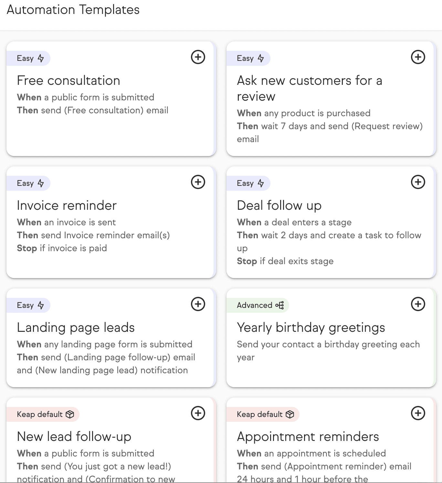Select the Advanced badge on Yearly birthday greetings
This screenshot has width=442, height=483.
click(x=258, y=305)
